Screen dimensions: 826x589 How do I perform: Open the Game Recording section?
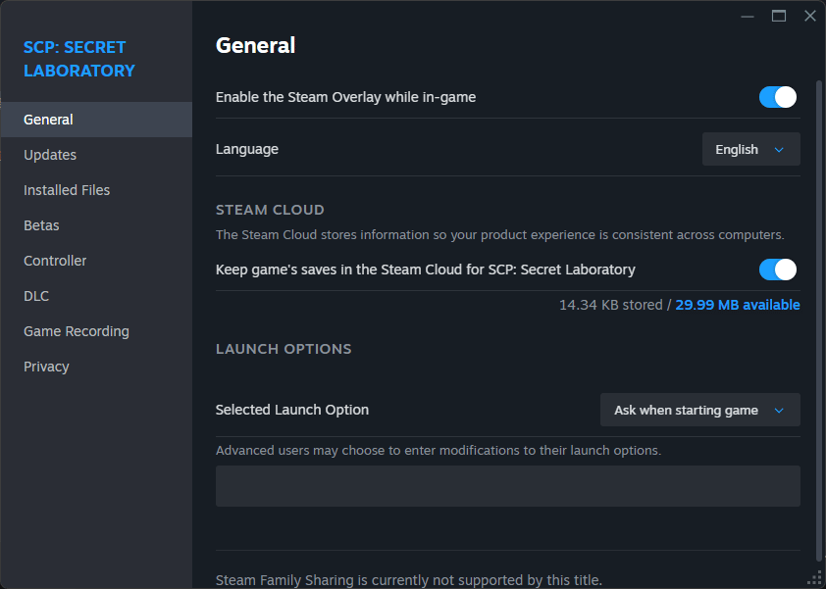click(96, 331)
